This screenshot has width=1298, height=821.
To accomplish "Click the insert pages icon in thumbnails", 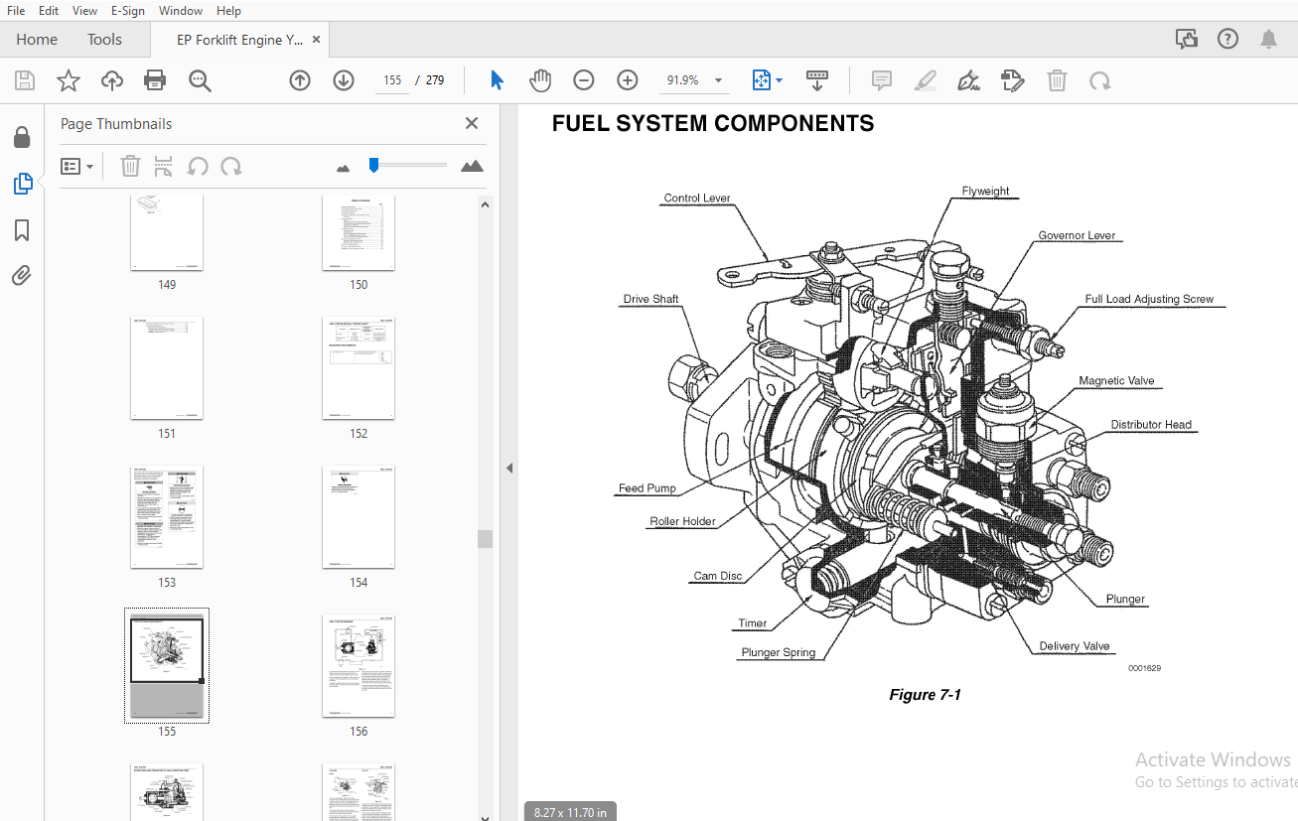I will point(164,167).
